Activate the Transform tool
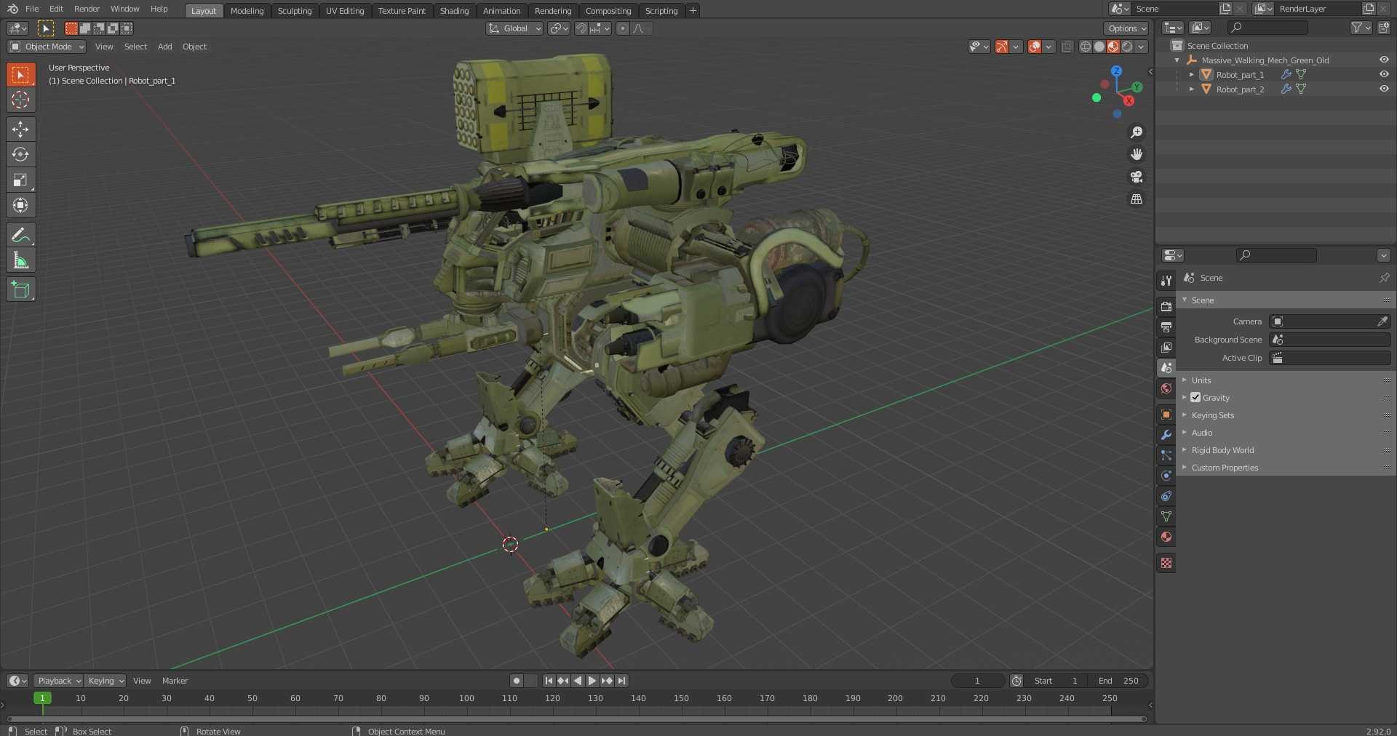Viewport: 1397px width, 736px height. [x=20, y=205]
